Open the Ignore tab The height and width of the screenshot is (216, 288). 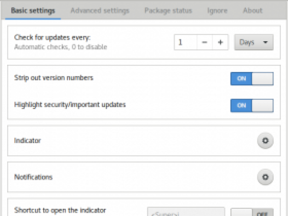[217, 10]
